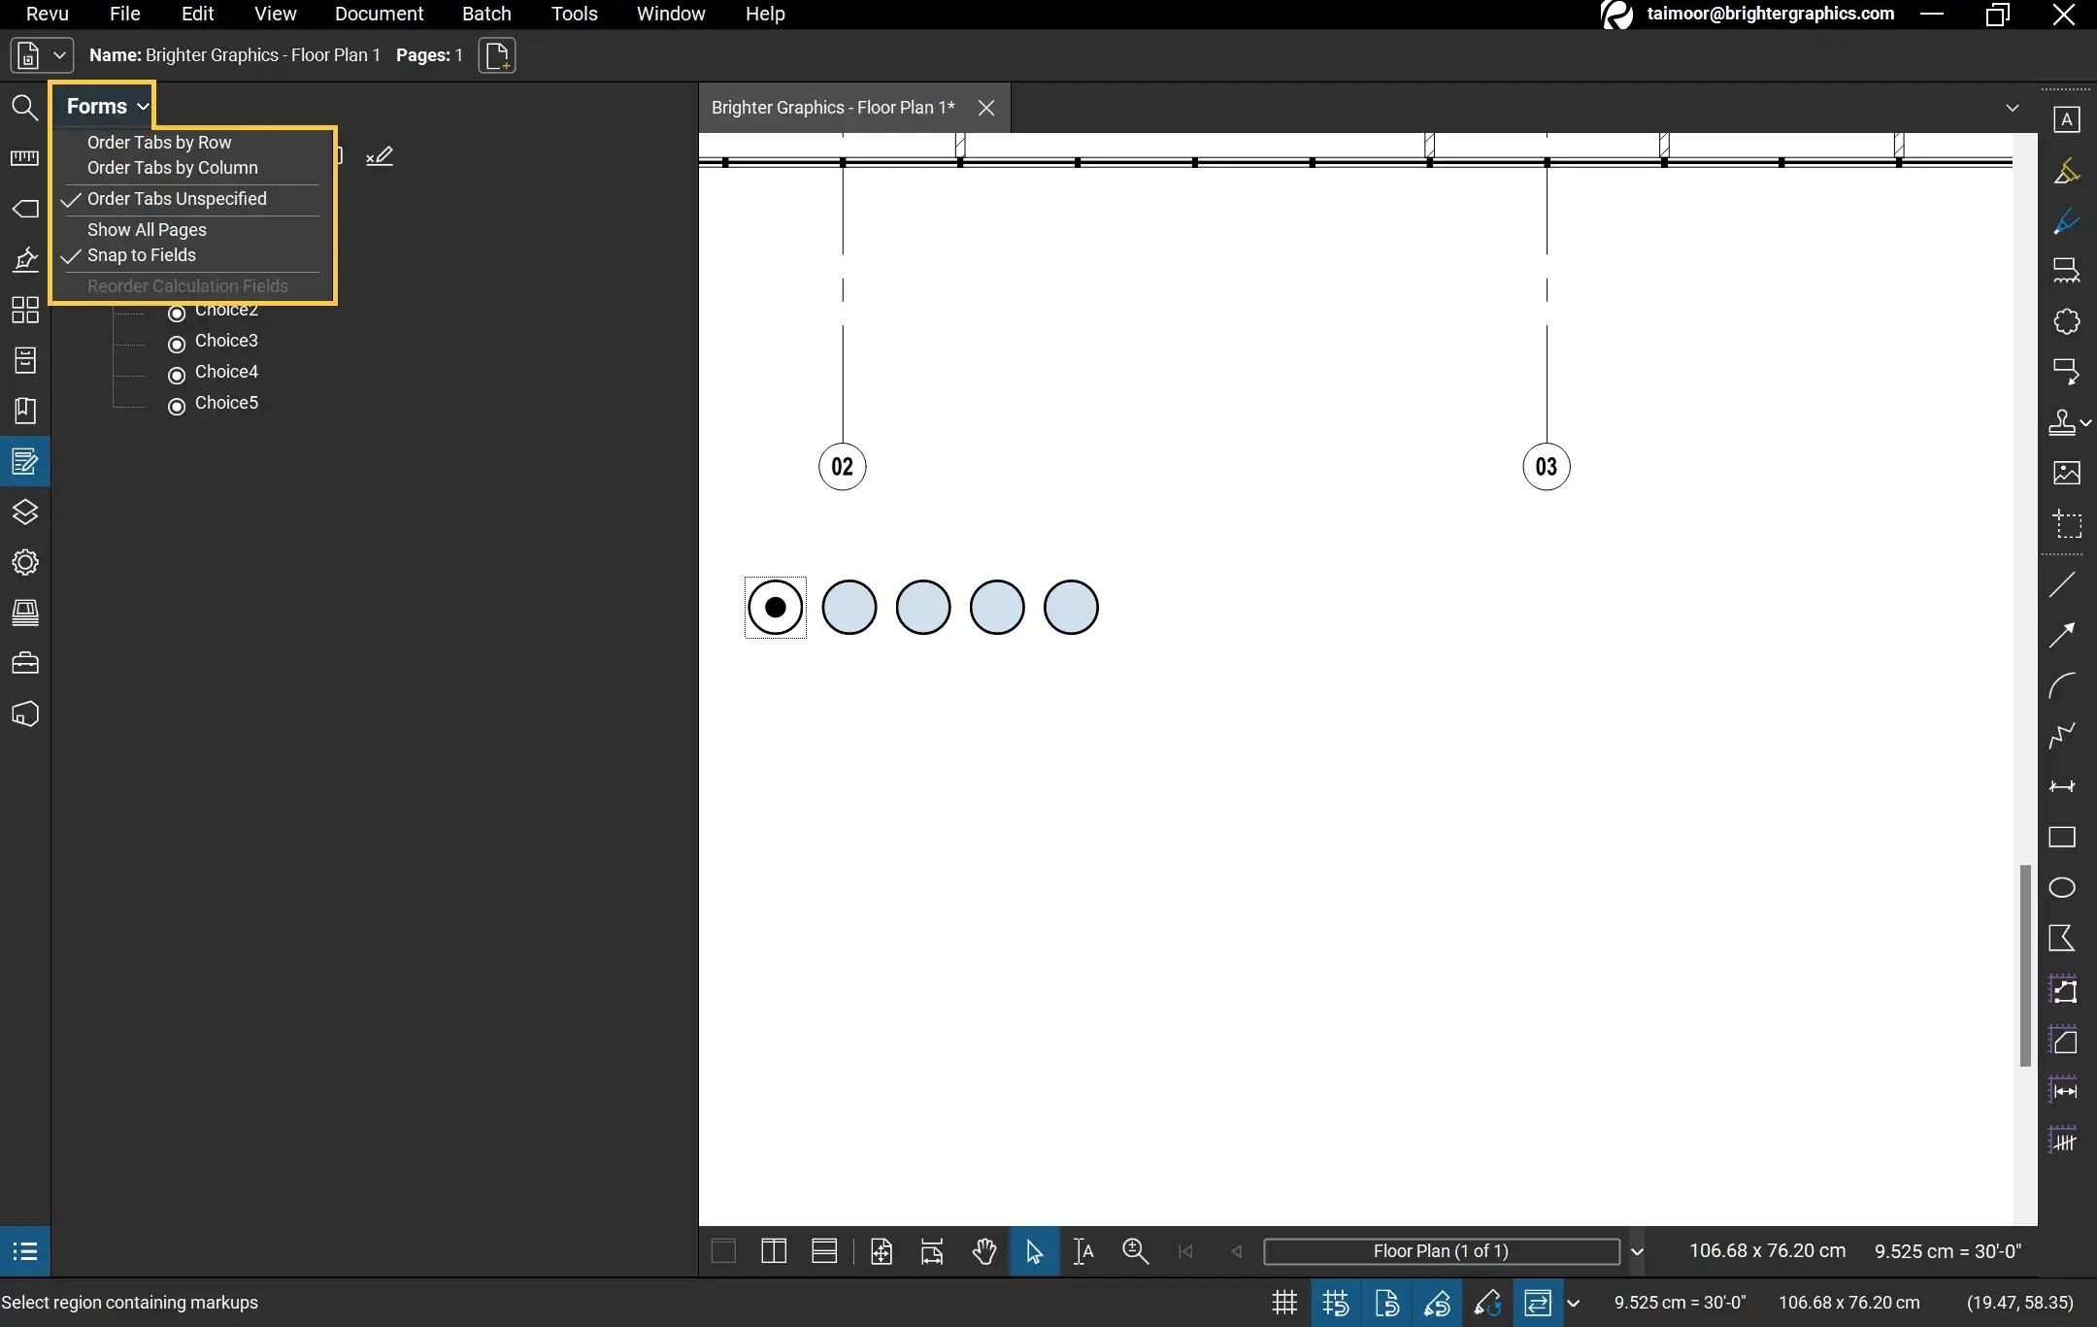Open the synchronize options dropdown arrow
The width and height of the screenshot is (2097, 1327).
pos(1574,1303)
